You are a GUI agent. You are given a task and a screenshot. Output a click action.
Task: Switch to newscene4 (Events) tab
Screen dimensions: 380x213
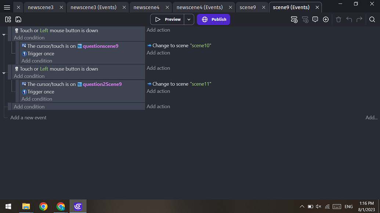point(199,7)
